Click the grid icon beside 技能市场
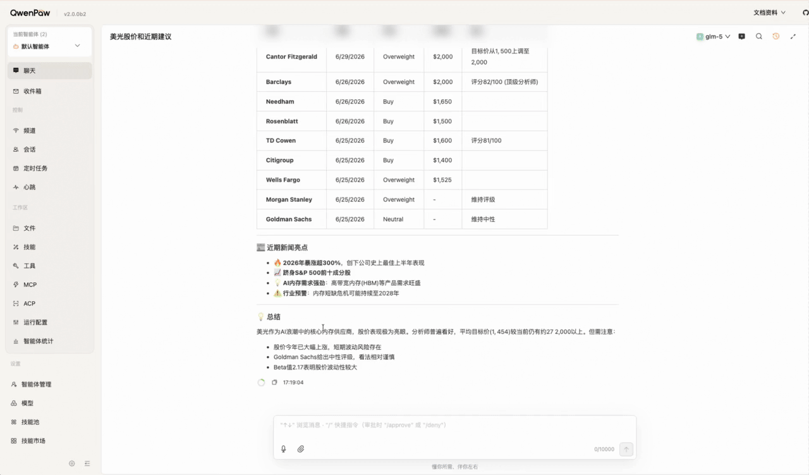Viewport: 809px width, 475px height. (x=14, y=441)
